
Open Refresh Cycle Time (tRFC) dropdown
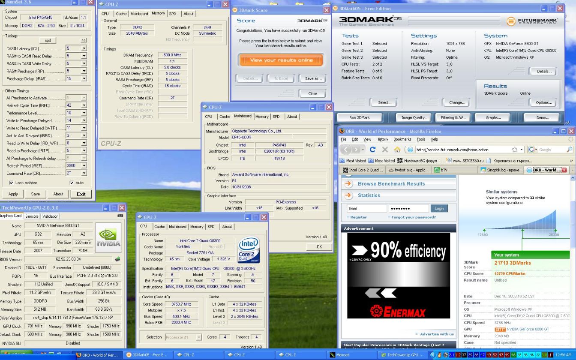84,105
